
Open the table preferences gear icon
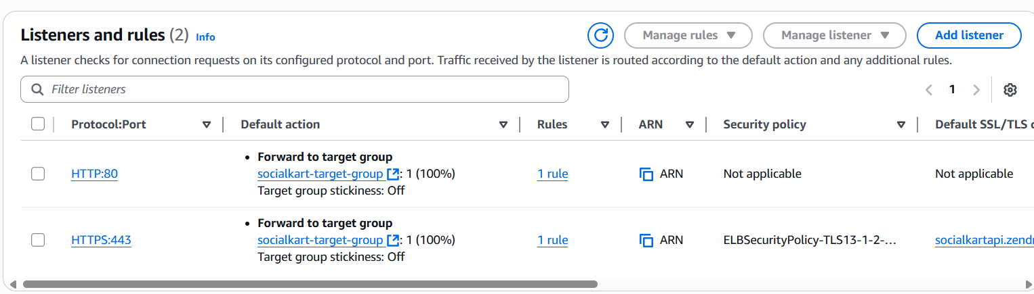pos(1010,90)
